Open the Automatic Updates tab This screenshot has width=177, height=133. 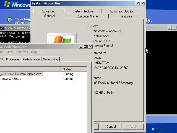click(122, 11)
